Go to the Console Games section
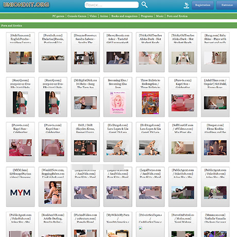Viewport: 237px width, 237px height. [77, 16]
